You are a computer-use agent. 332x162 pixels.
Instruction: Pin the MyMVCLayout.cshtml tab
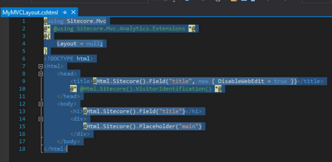tap(65, 12)
